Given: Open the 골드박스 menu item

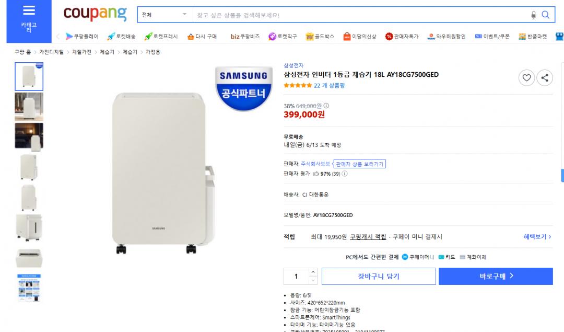Looking at the screenshot, I should click(320, 37).
